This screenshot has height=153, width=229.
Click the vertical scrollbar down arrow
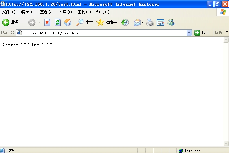(x=226, y=143)
